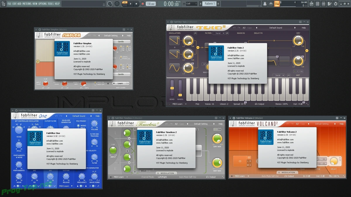Open the FabFilter Simplon plugin gear settings
Screen dimensions: 351x197
click(x=39, y=29)
